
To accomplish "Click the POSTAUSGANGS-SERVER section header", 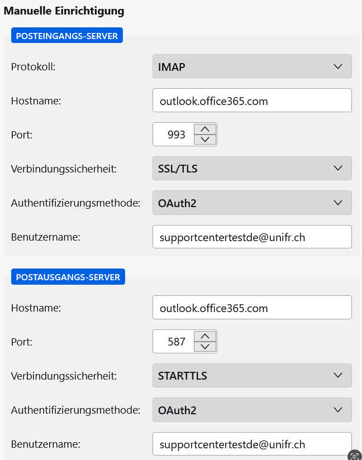I will (68, 276).
